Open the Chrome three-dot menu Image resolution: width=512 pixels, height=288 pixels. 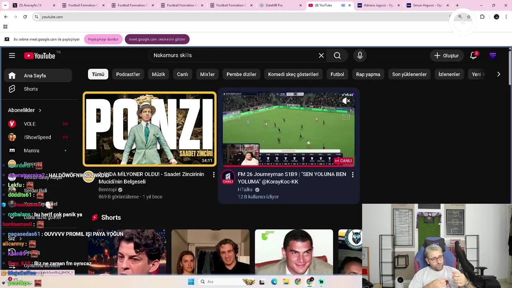point(506,17)
